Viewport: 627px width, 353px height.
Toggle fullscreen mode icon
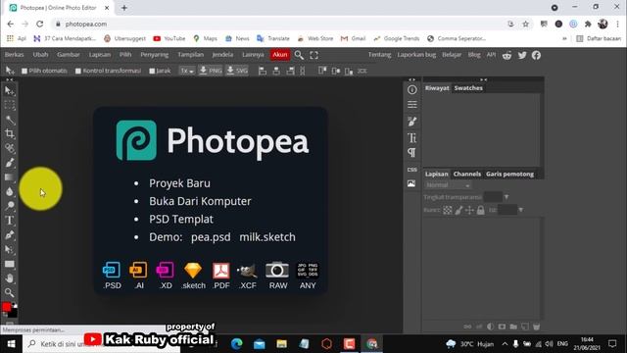point(313,55)
